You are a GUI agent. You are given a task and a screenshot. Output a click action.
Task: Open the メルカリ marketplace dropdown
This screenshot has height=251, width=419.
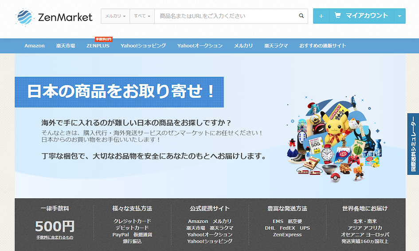(115, 16)
